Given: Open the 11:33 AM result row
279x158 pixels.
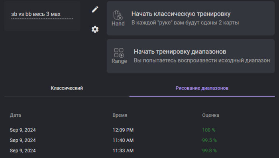Looking at the screenshot, I should click(139, 150).
